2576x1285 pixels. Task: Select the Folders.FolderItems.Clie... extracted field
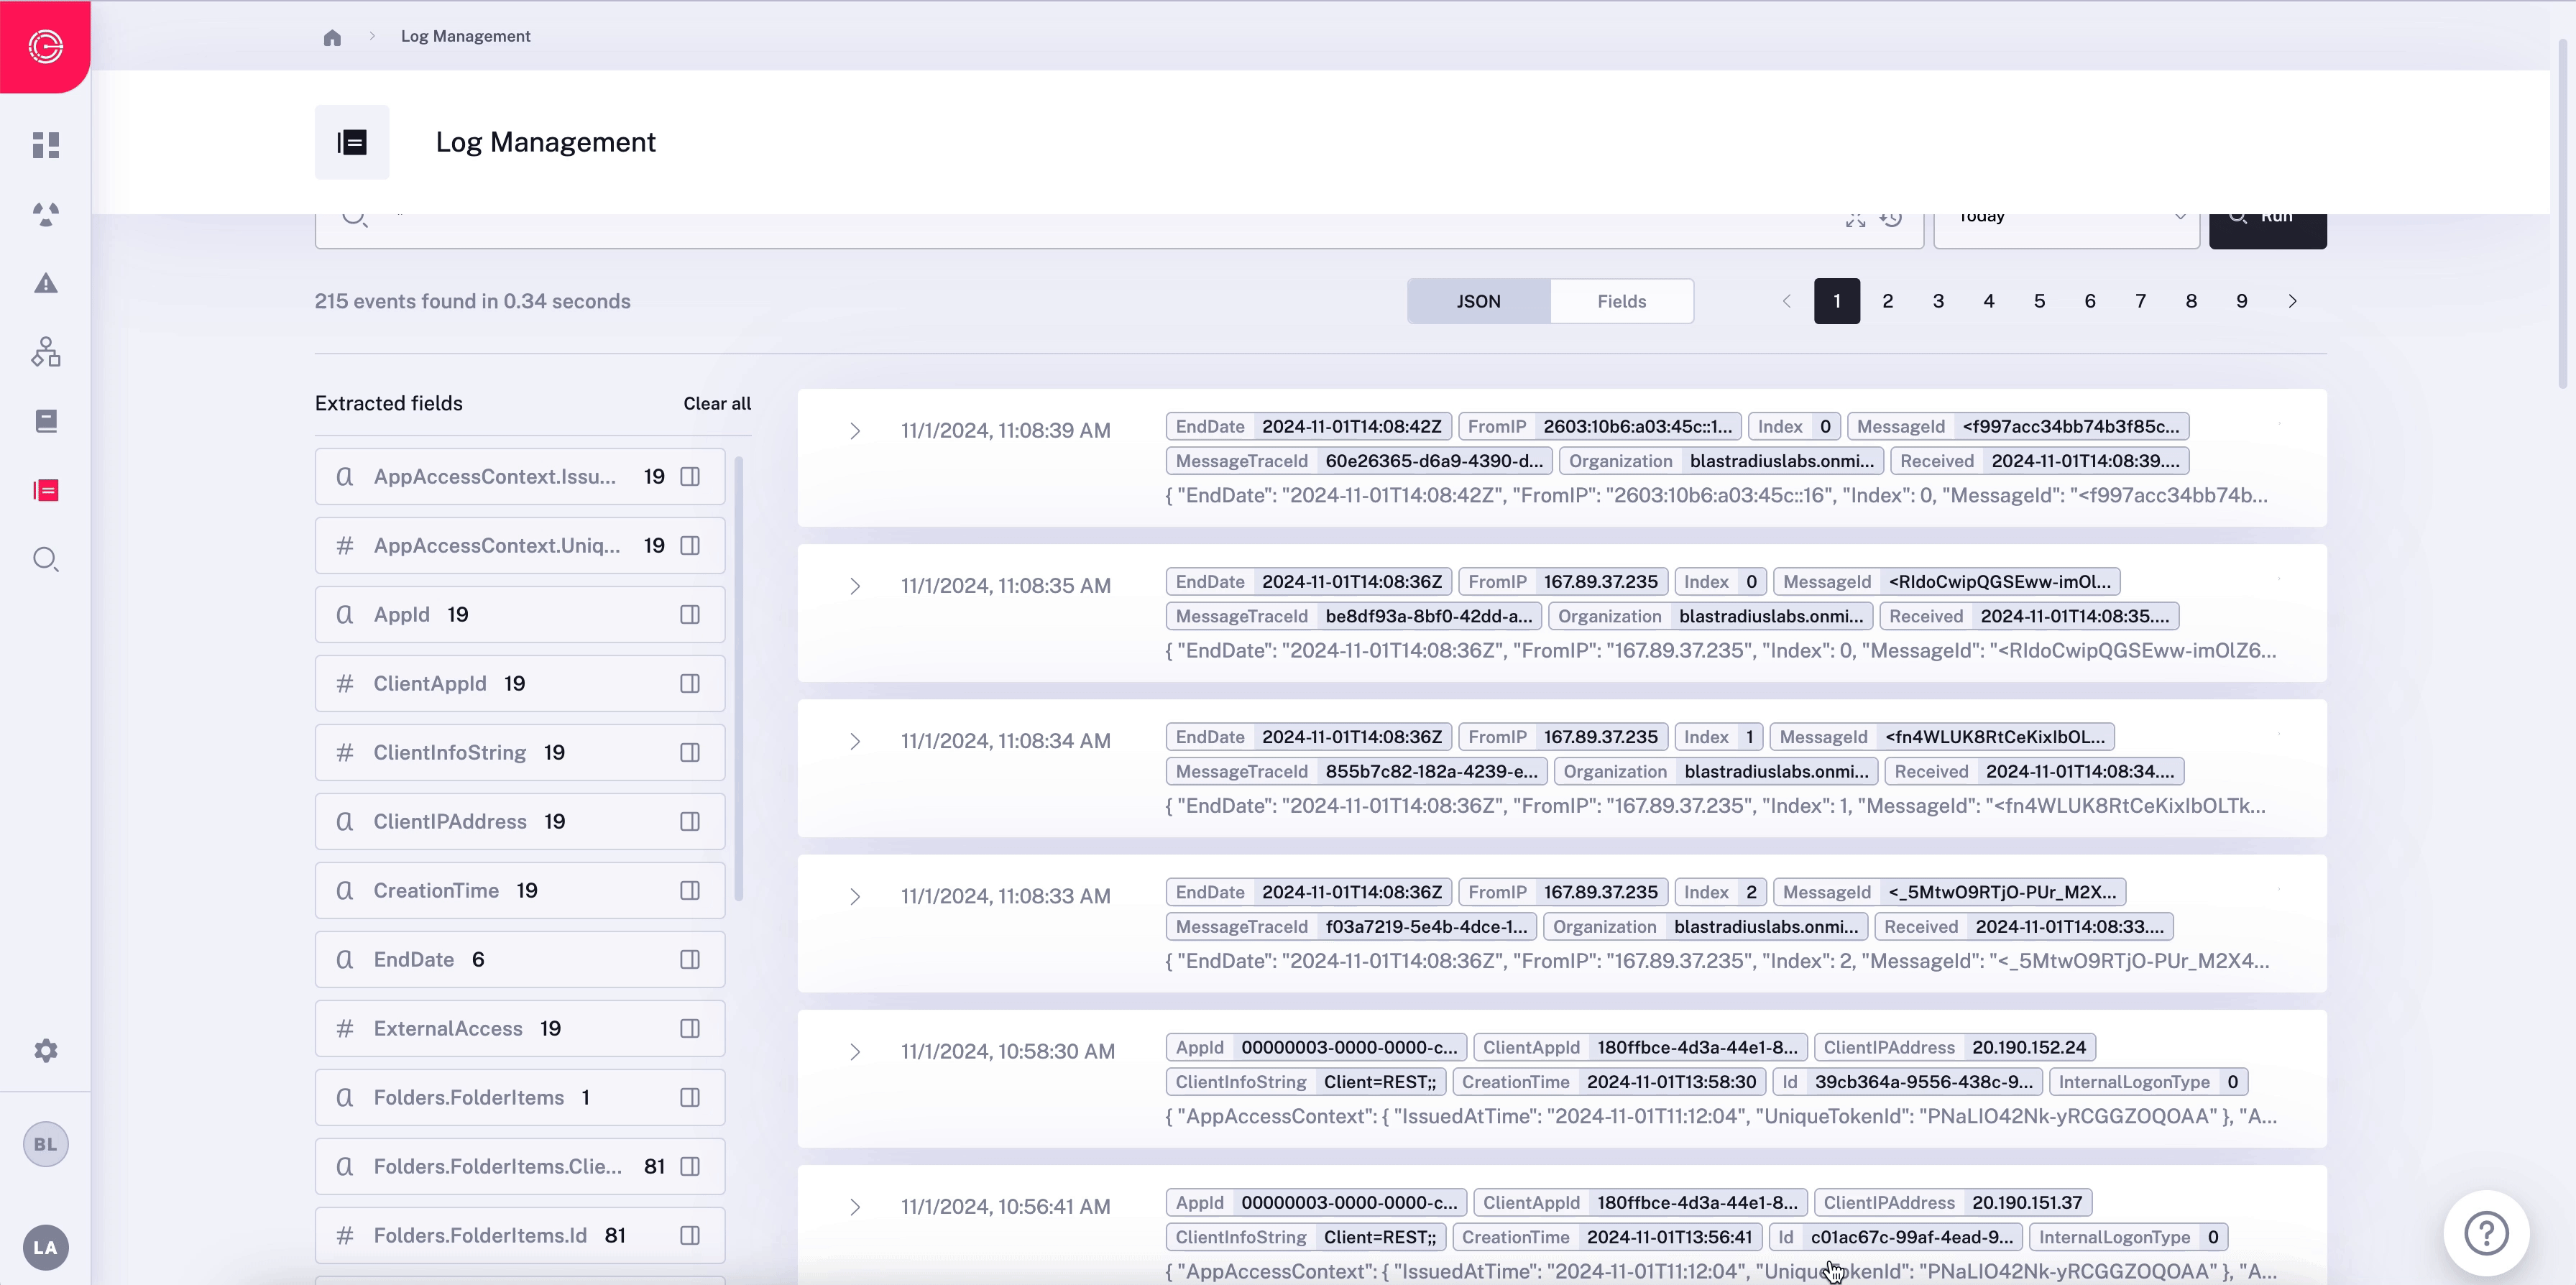(520, 1166)
